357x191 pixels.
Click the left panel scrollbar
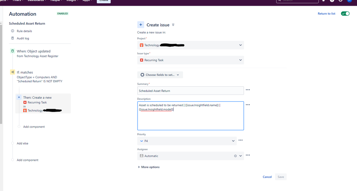tap(1, 74)
